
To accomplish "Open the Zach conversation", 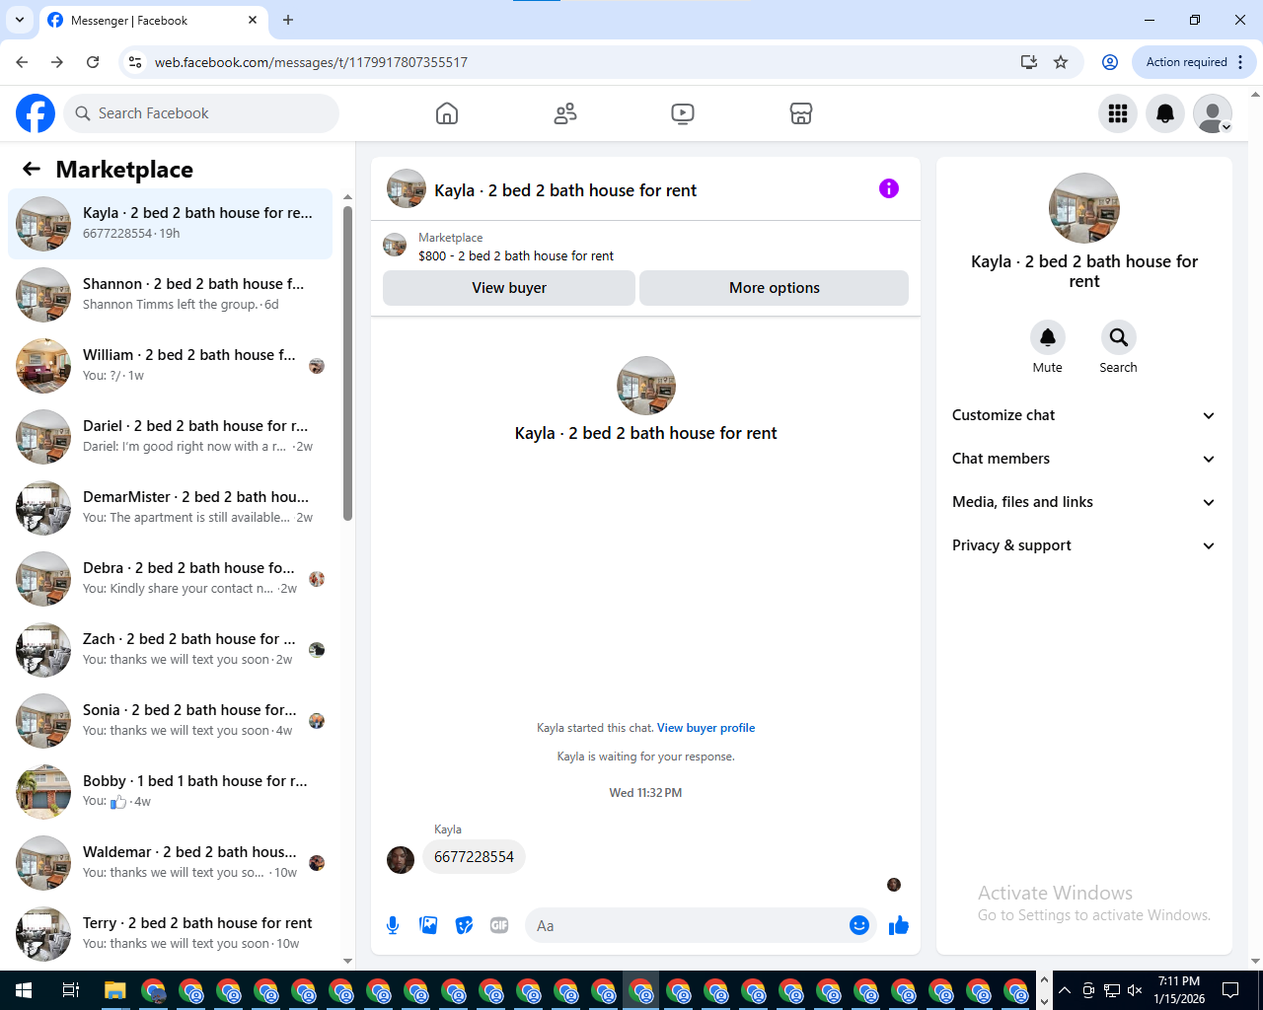I will coord(170,650).
